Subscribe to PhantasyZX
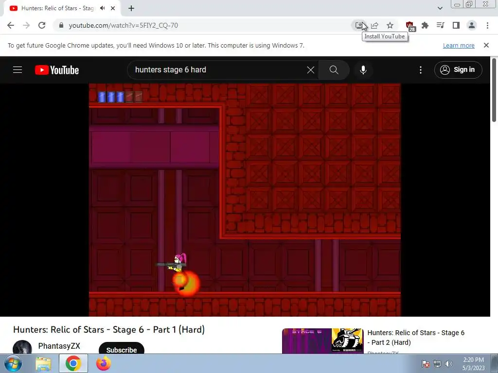Image resolution: width=498 pixels, height=373 pixels. click(121, 348)
